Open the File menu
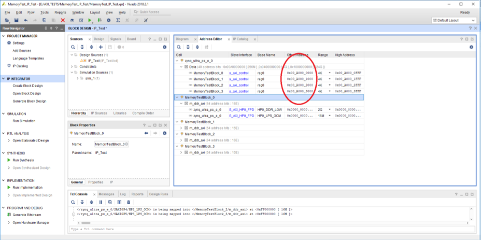The width and height of the screenshot is (481, 240). click(7, 12)
